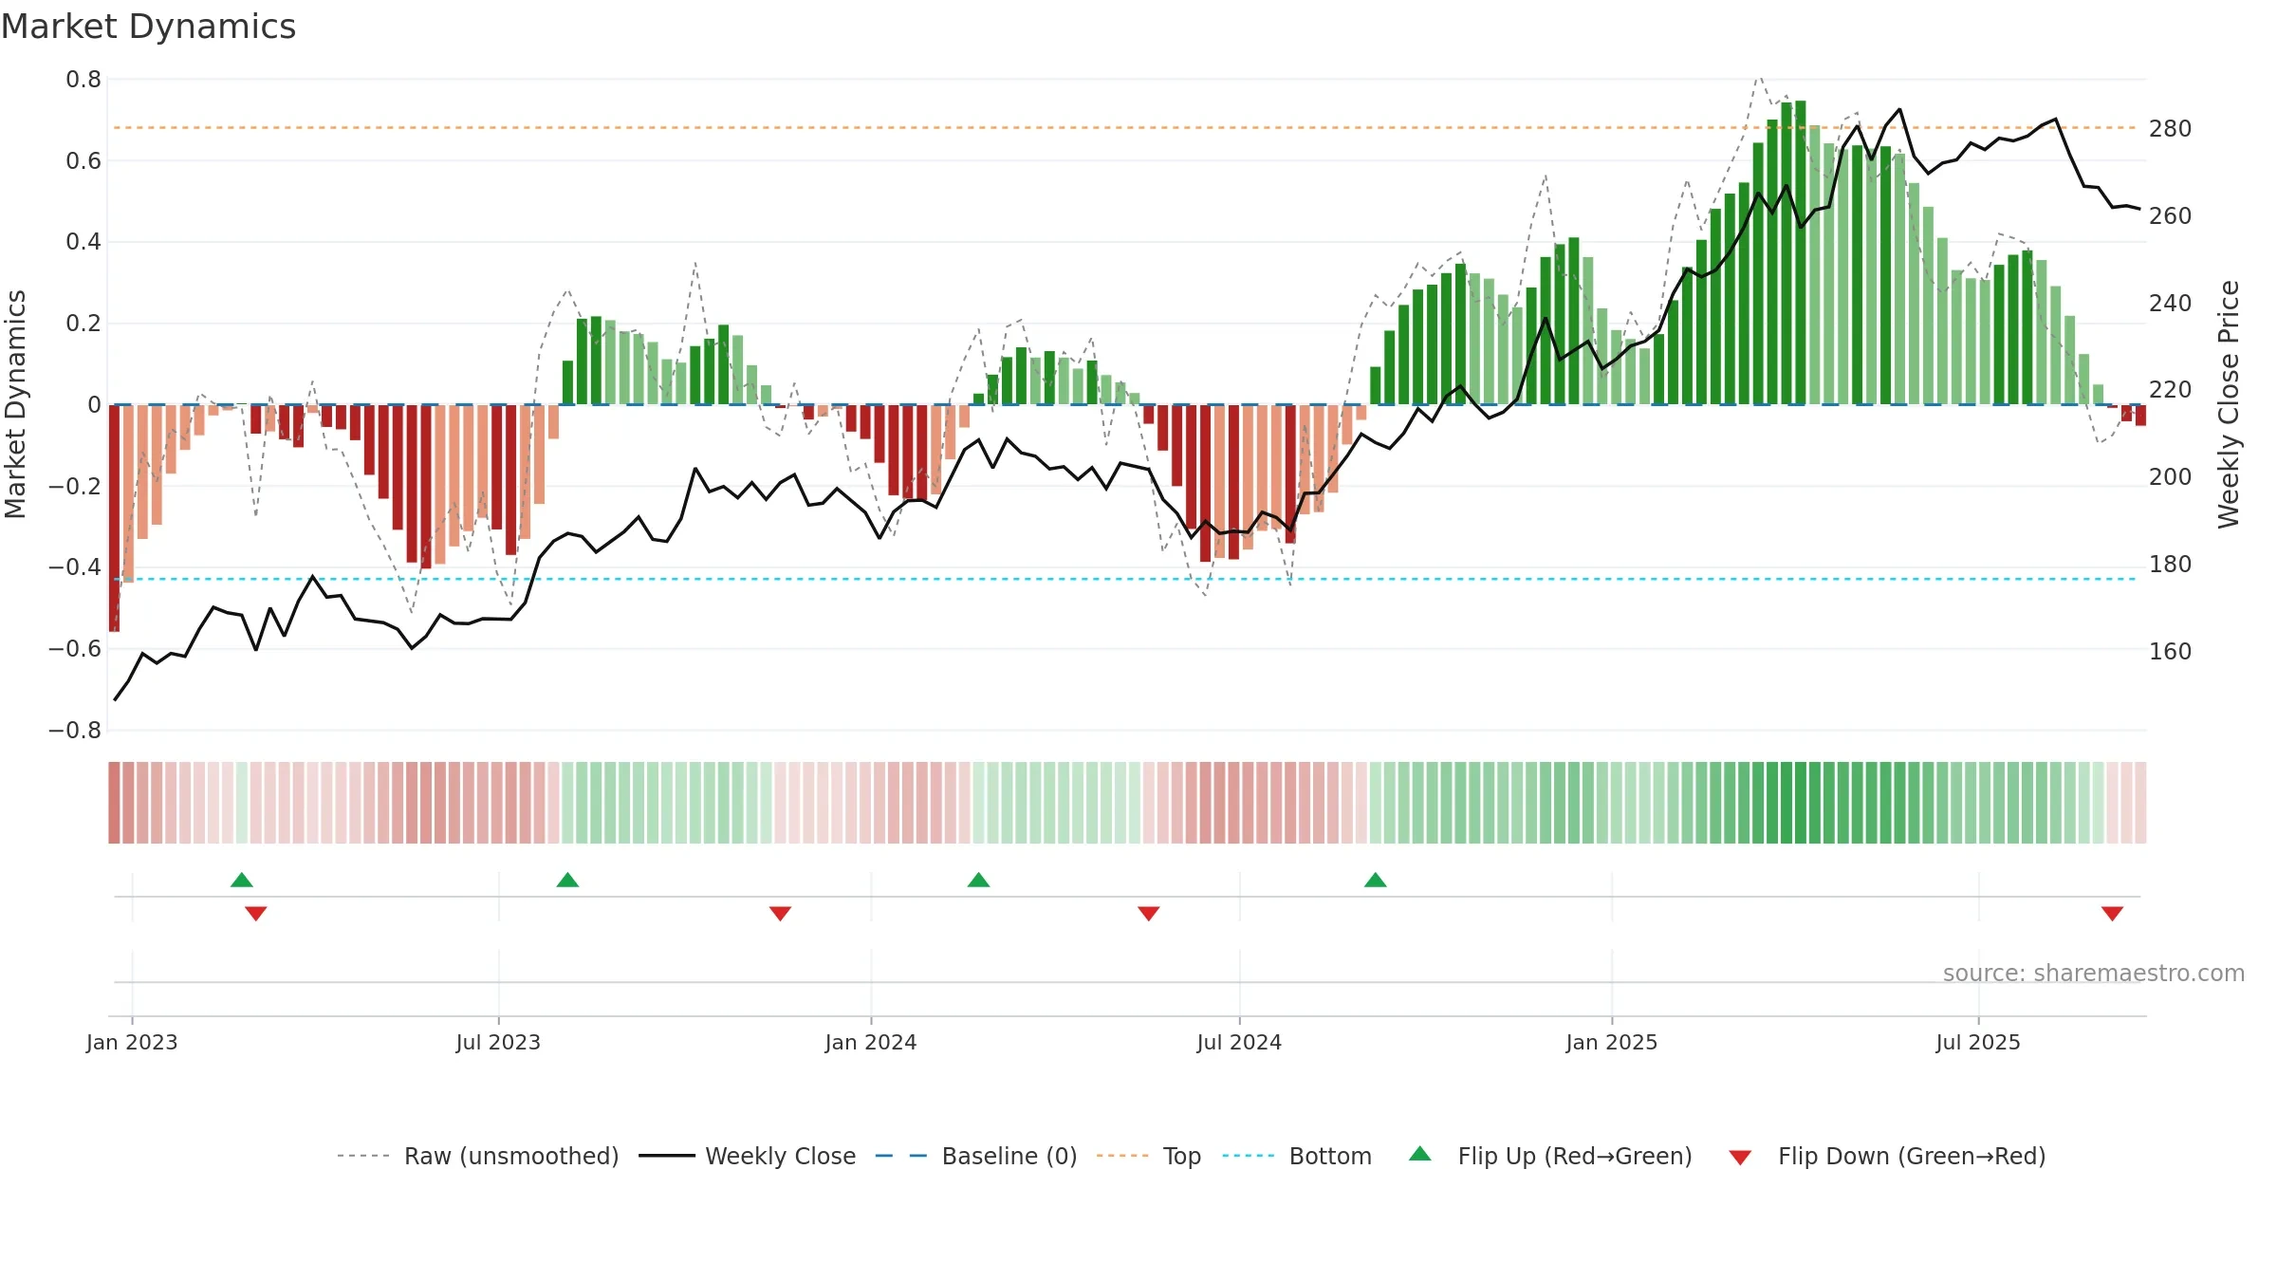Click the green flip-up marker after Jul 2024
This screenshot has width=2277, height=1281.
click(x=1375, y=880)
